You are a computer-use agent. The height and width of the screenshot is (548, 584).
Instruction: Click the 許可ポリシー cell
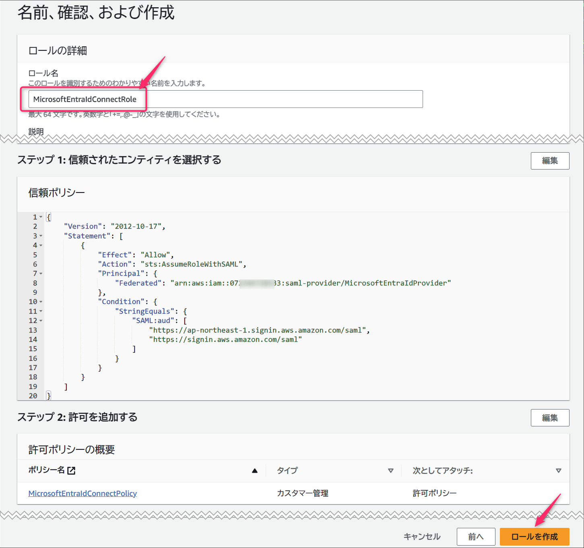(x=435, y=493)
